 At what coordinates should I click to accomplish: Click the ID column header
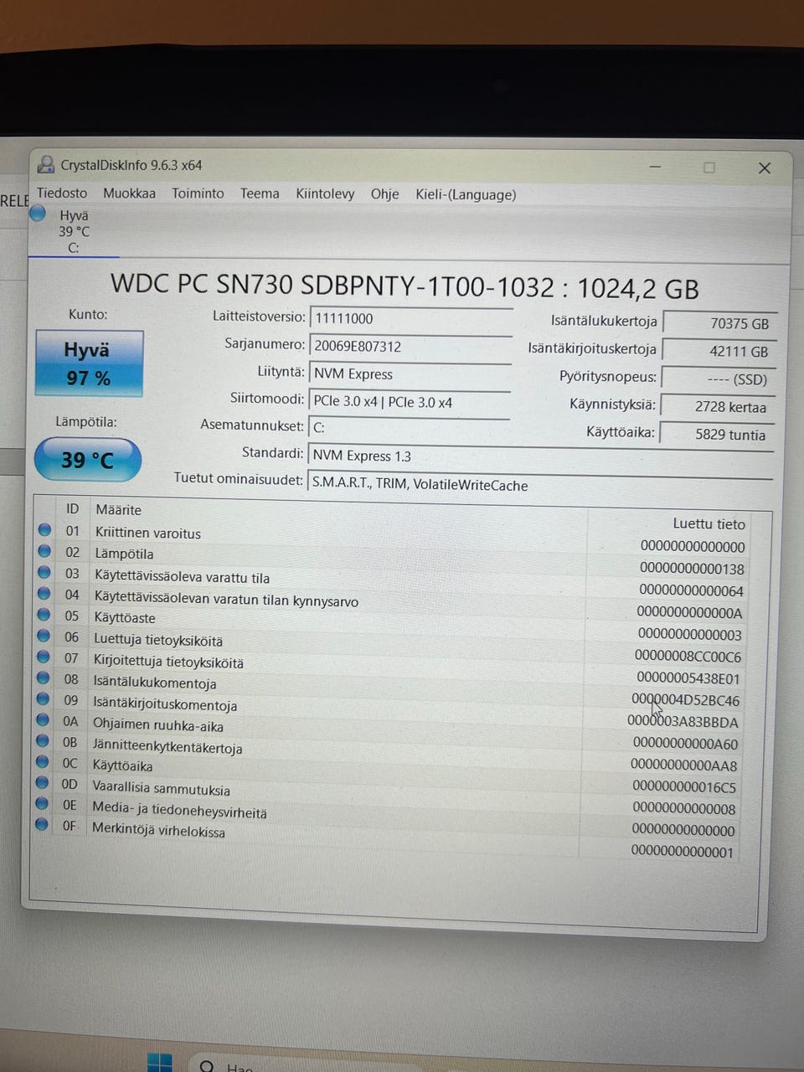73,508
